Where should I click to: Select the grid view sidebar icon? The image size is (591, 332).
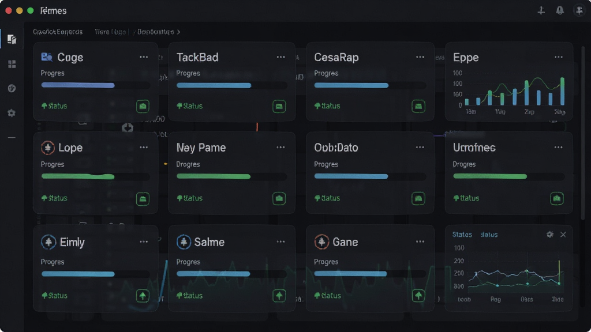coord(12,64)
